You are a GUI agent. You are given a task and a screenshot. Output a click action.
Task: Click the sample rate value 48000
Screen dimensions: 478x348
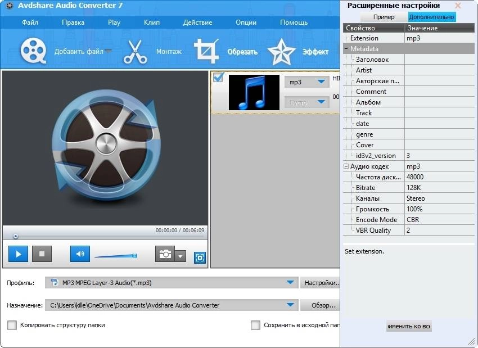coord(440,177)
